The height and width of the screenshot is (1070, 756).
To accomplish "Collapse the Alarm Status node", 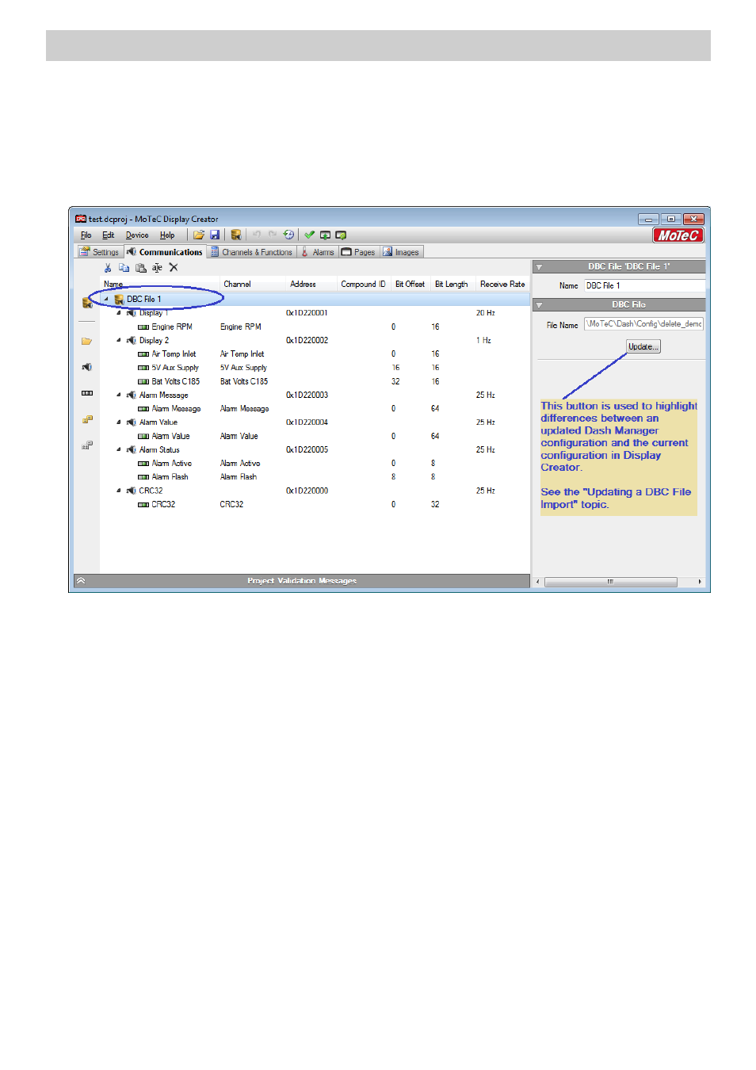I will pyautogui.click(x=119, y=449).
